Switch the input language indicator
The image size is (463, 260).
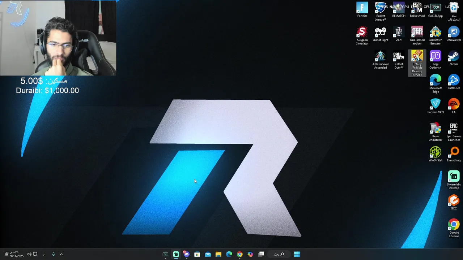tap(44, 255)
